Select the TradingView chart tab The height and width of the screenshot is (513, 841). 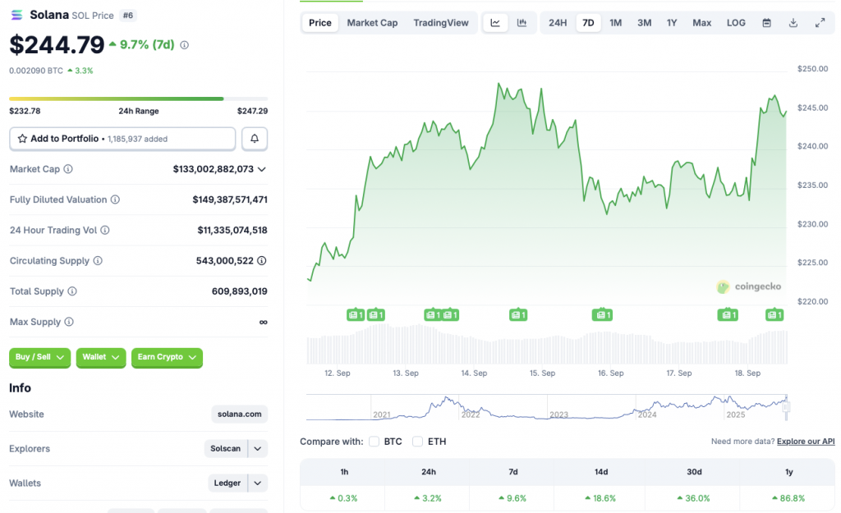441,23
